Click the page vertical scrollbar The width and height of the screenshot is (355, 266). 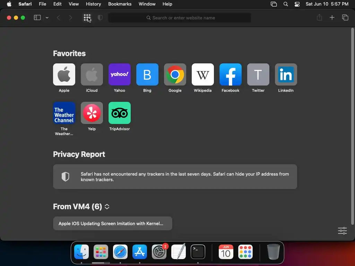coord(352,126)
